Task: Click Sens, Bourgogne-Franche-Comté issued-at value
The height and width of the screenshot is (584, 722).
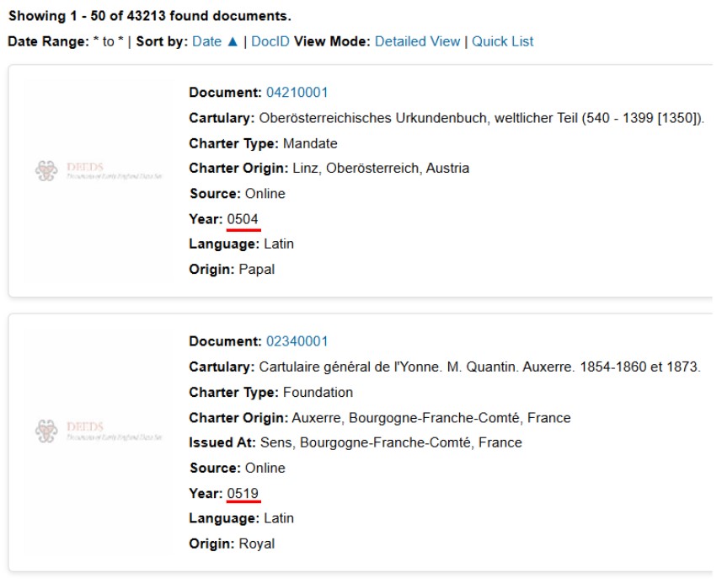Action: pyautogui.click(x=391, y=442)
